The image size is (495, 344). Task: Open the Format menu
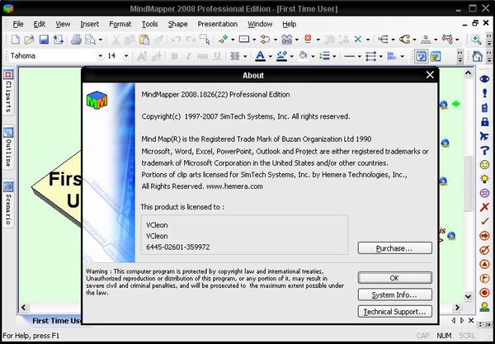120,24
